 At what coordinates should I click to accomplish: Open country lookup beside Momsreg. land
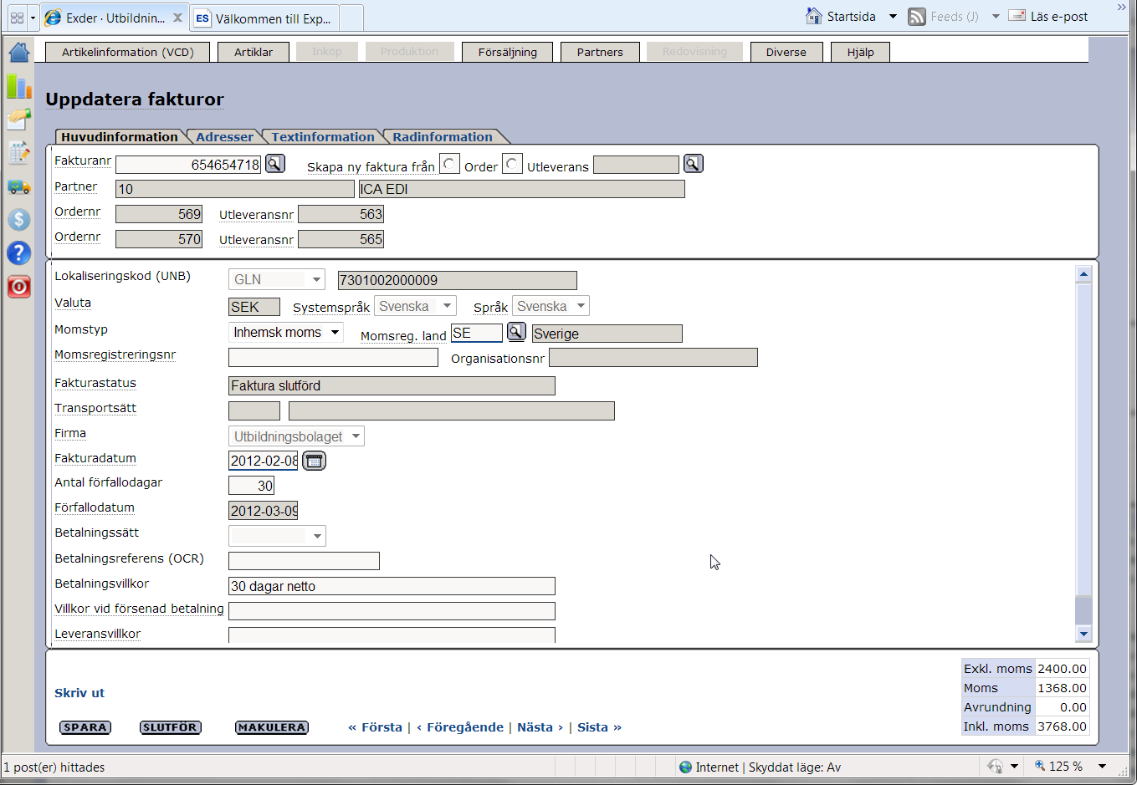pos(517,332)
